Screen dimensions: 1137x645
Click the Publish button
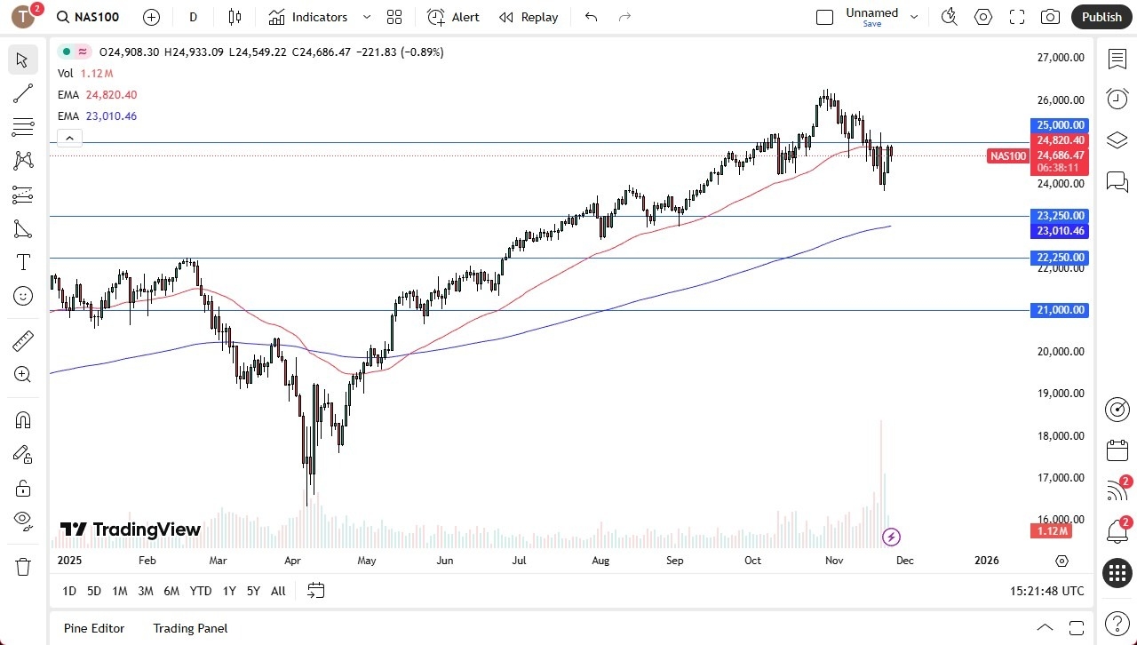pos(1101,16)
